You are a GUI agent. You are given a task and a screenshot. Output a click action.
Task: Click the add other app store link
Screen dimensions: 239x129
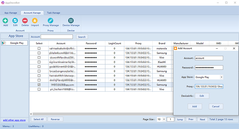coord(14,120)
